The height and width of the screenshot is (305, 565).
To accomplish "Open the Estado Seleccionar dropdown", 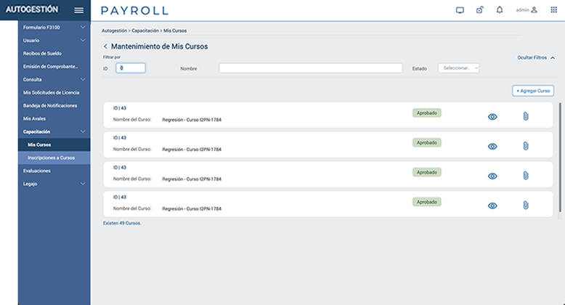I will tap(458, 68).
